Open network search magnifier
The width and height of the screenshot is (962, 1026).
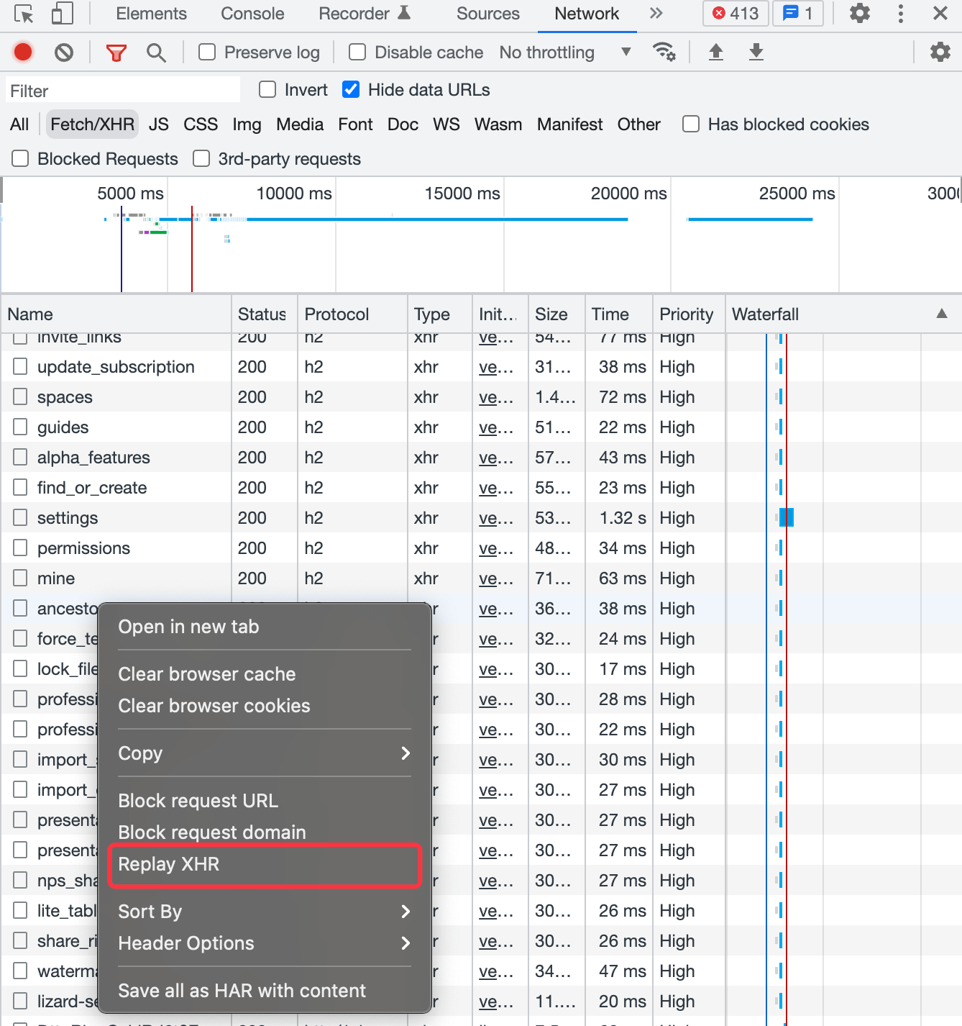coord(156,53)
